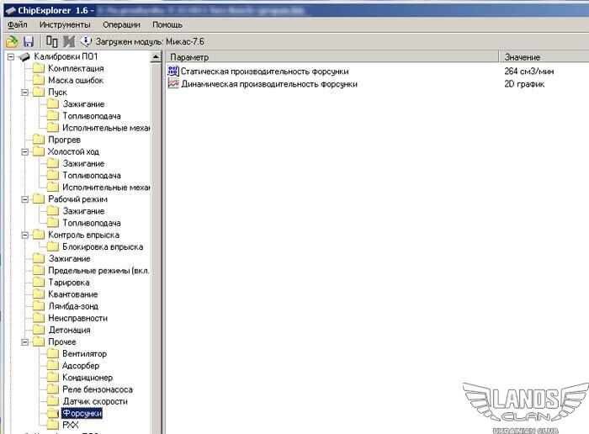Click the open file toolbar icon
This screenshot has width=589, height=434.
coord(12,41)
